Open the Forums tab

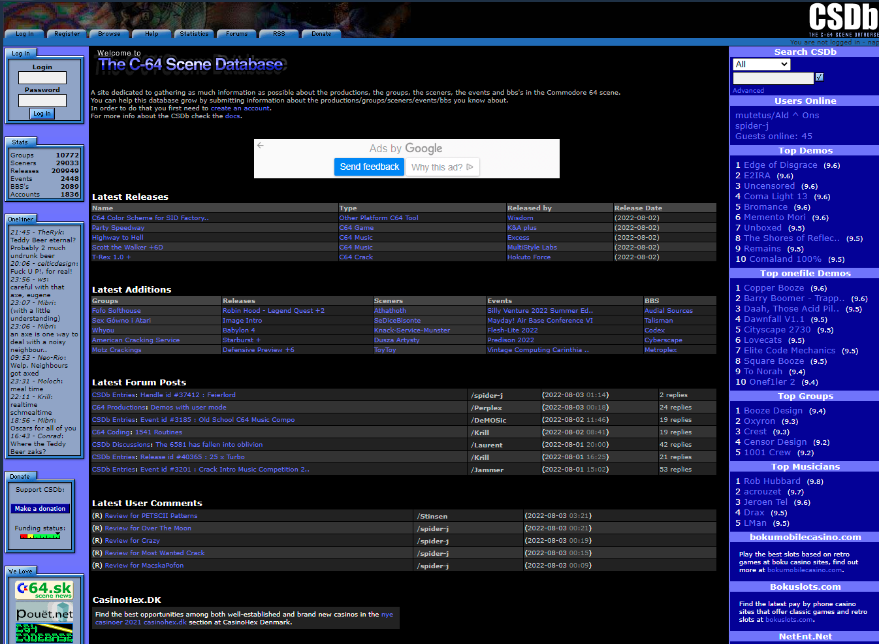236,34
